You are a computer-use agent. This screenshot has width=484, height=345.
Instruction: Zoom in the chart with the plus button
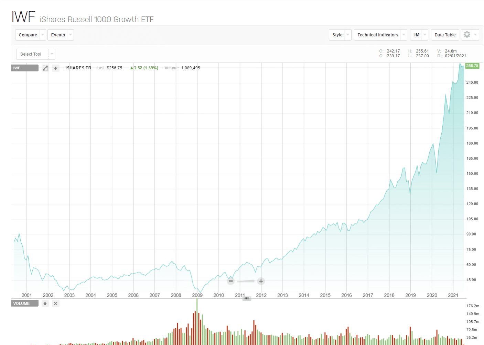pyautogui.click(x=261, y=281)
